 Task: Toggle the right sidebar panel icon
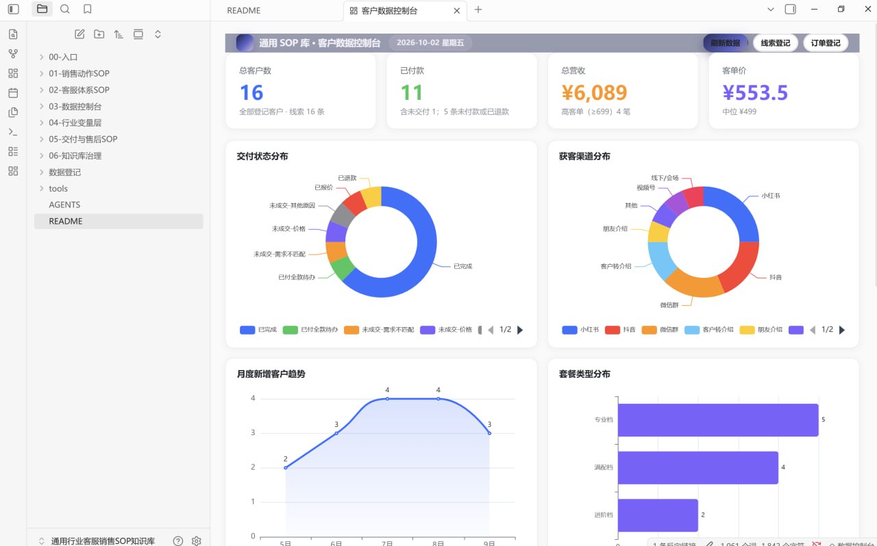pyautogui.click(x=790, y=10)
